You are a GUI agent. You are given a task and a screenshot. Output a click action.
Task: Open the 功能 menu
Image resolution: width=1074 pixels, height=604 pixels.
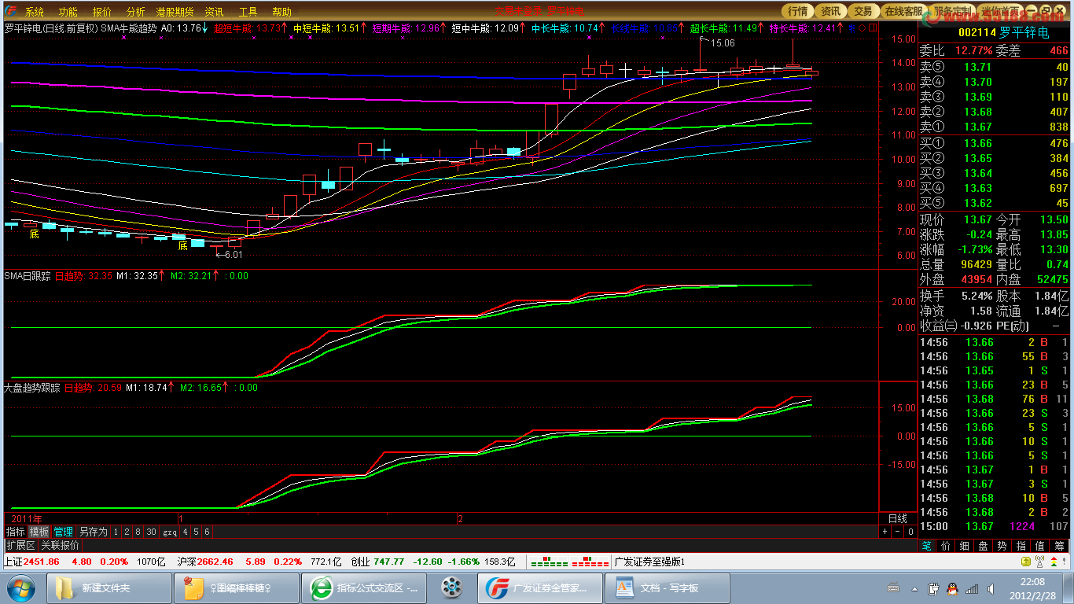click(68, 12)
